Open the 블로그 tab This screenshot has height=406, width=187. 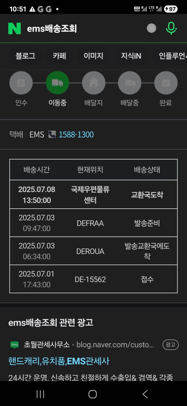click(x=25, y=56)
